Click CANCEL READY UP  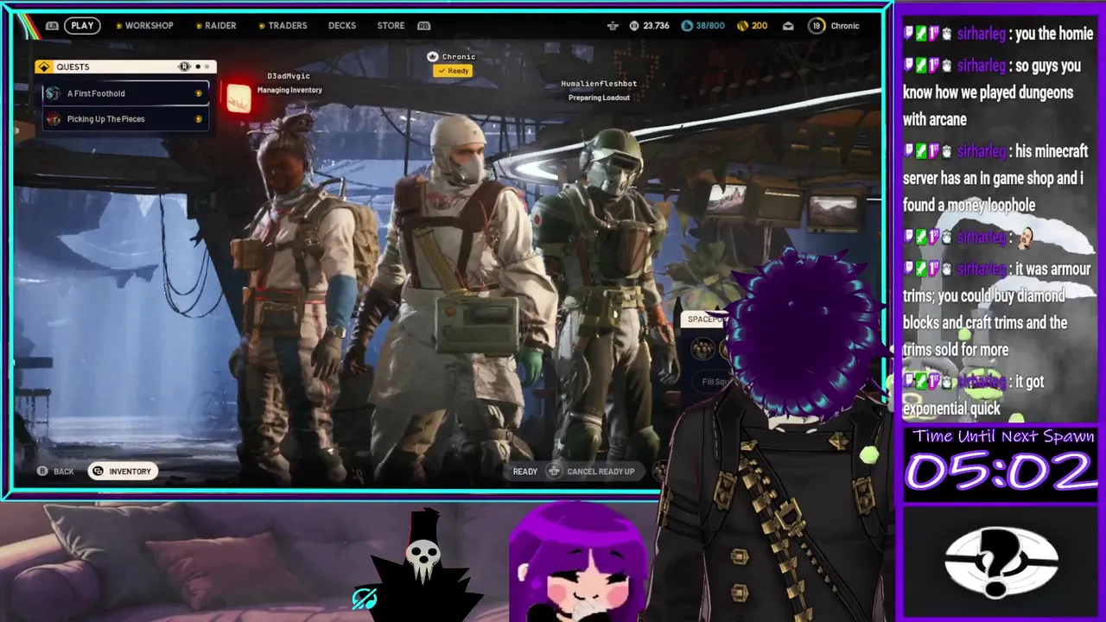(x=601, y=472)
